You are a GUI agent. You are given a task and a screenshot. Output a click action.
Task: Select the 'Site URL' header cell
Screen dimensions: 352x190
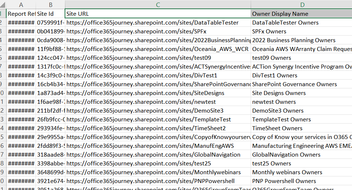click(x=158, y=14)
